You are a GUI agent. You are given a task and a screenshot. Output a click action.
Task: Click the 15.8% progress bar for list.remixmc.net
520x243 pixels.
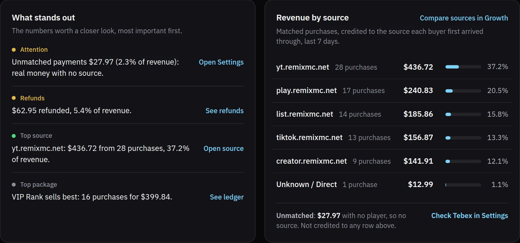coord(463,114)
